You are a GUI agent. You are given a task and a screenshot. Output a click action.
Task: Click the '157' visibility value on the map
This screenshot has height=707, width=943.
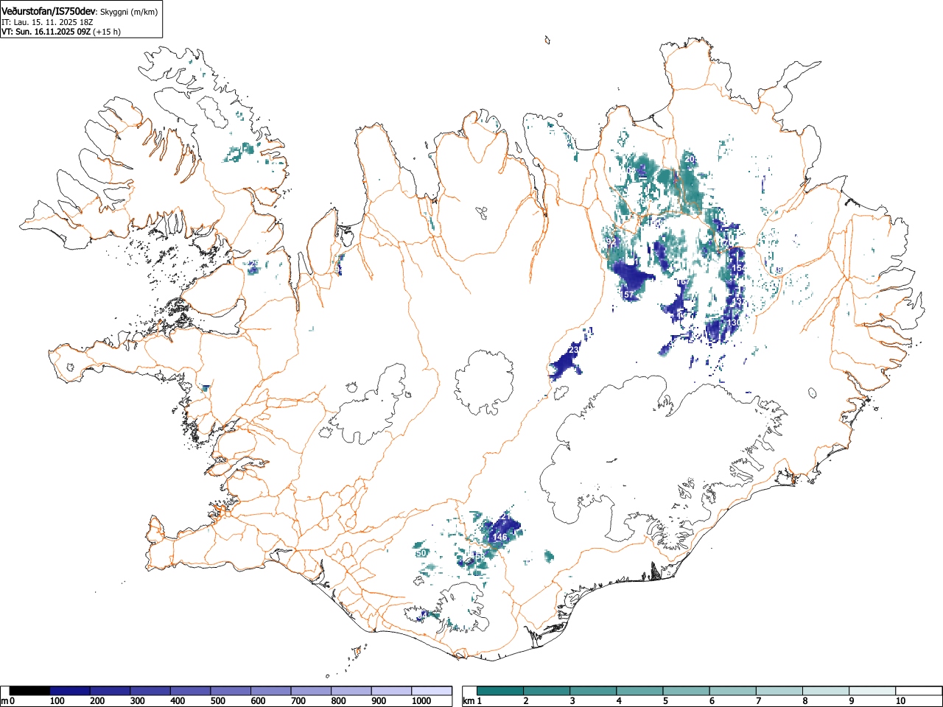[x=627, y=295]
